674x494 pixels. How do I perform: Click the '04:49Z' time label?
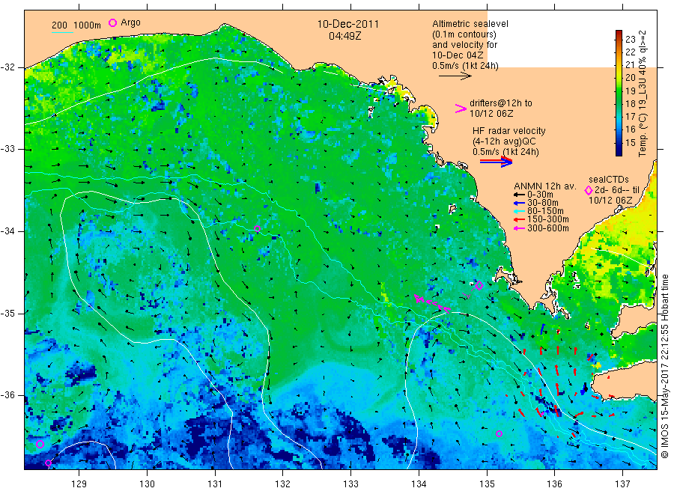(x=345, y=36)
